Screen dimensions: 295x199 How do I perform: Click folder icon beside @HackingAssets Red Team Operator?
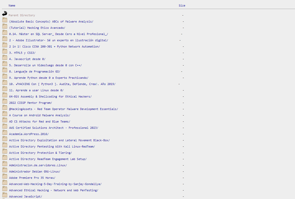tap(5, 107)
